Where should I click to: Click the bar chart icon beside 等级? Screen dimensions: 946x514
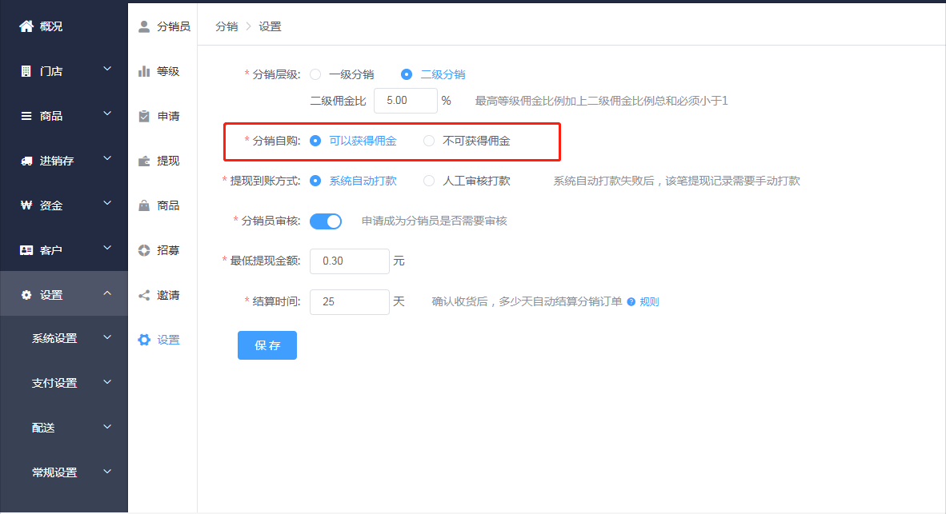143,71
